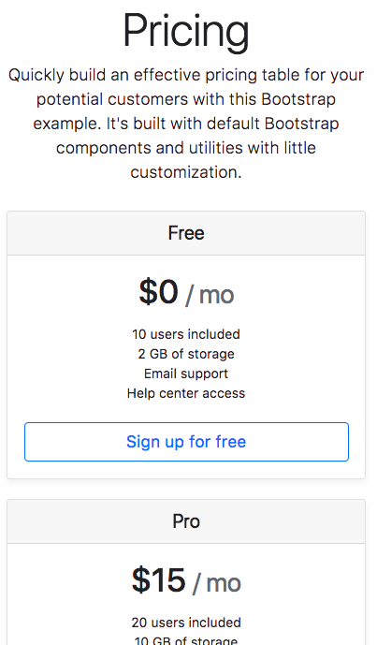377x645 pixels.
Task: Click the 10 GB of storage item
Action: tap(186, 640)
